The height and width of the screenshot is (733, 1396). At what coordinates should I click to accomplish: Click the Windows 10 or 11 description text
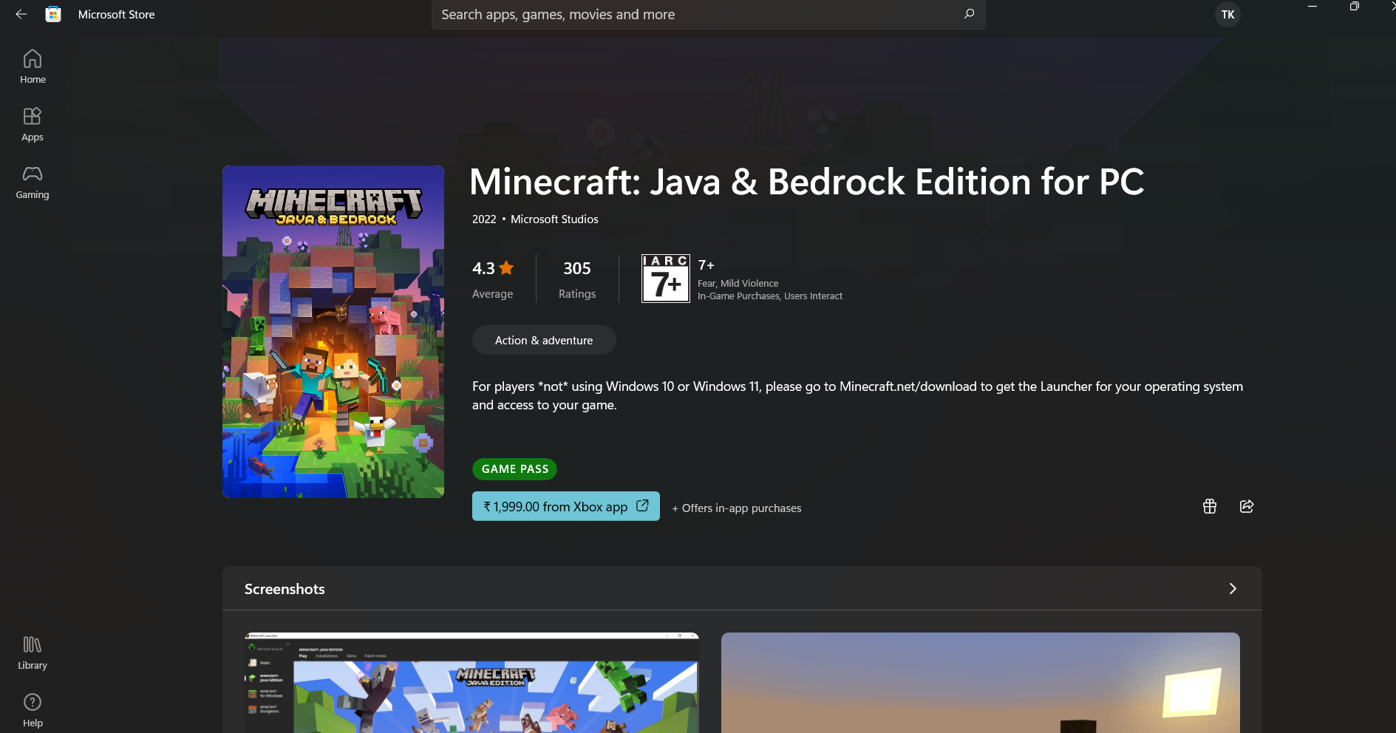[x=857, y=395]
